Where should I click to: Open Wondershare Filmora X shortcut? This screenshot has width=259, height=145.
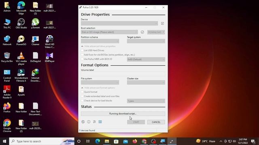point(21,75)
